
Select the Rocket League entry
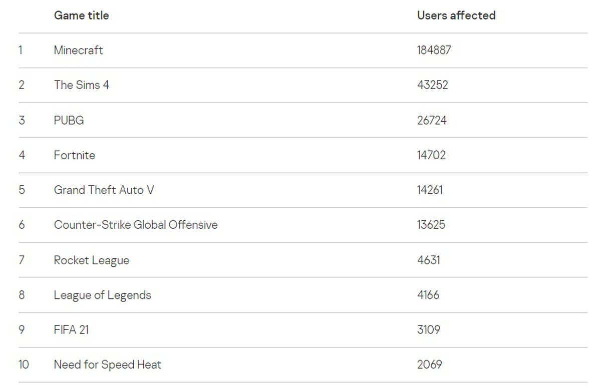(92, 260)
